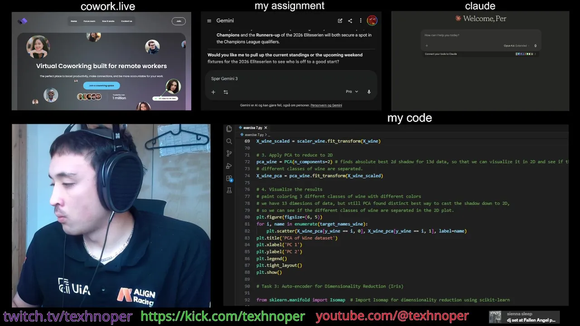
Task: Click the Gemini share icon
Action: click(x=350, y=21)
